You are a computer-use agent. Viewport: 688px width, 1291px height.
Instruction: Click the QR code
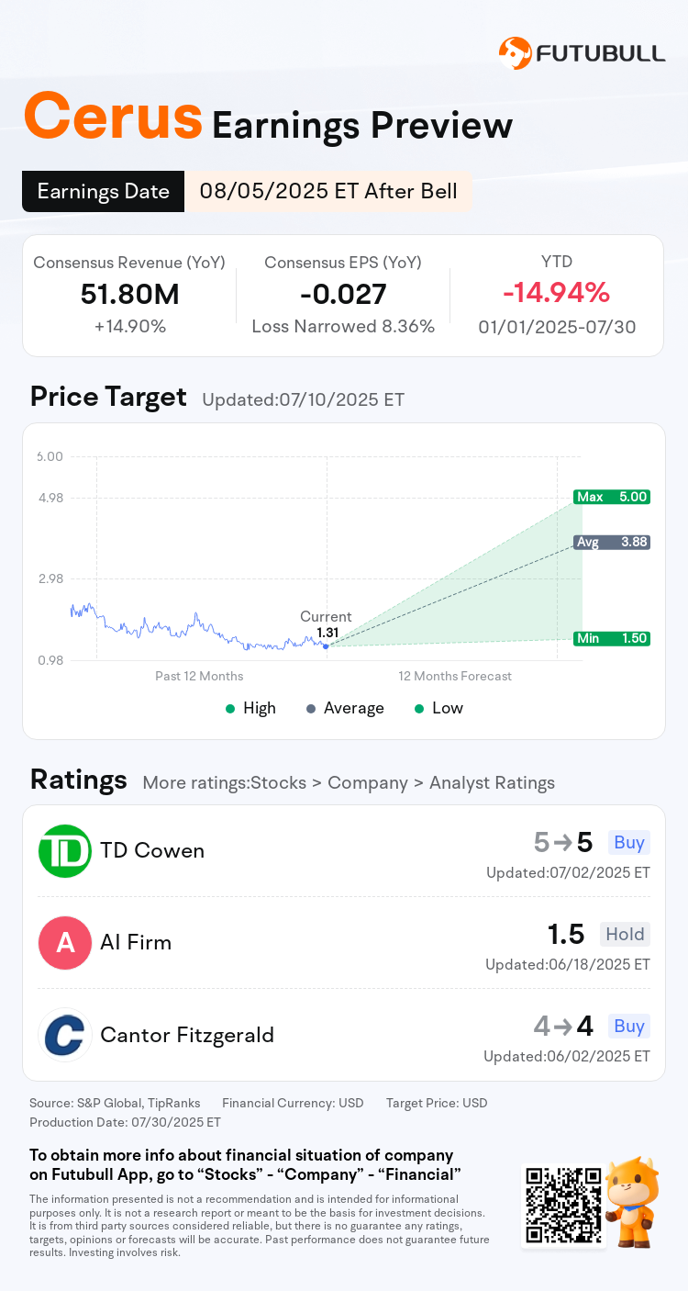click(562, 1205)
